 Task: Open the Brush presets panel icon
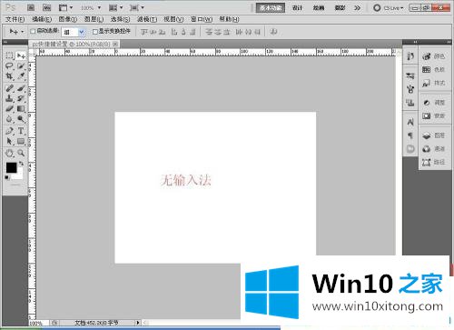pos(410,75)
